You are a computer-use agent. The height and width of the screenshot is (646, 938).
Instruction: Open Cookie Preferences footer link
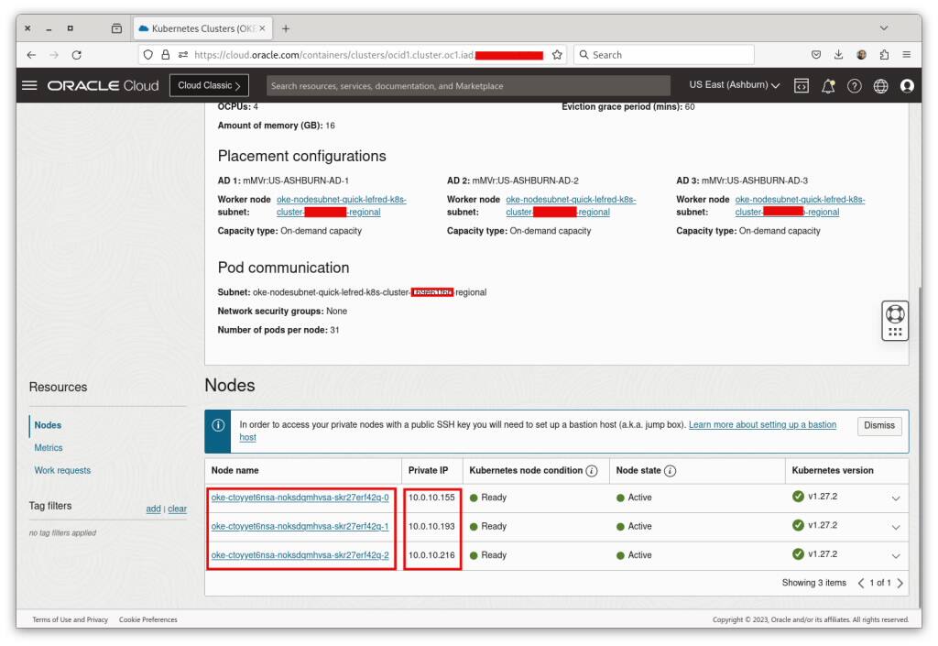(x=147, y=619)
